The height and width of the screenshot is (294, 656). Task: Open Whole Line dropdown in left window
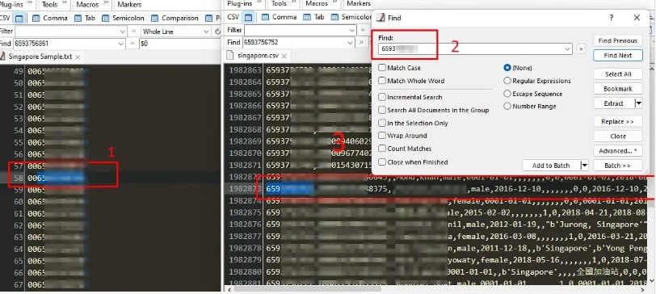pos(206,31)
